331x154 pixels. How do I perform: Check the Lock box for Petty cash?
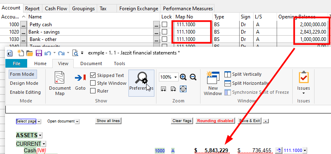(x=164, y=25)
